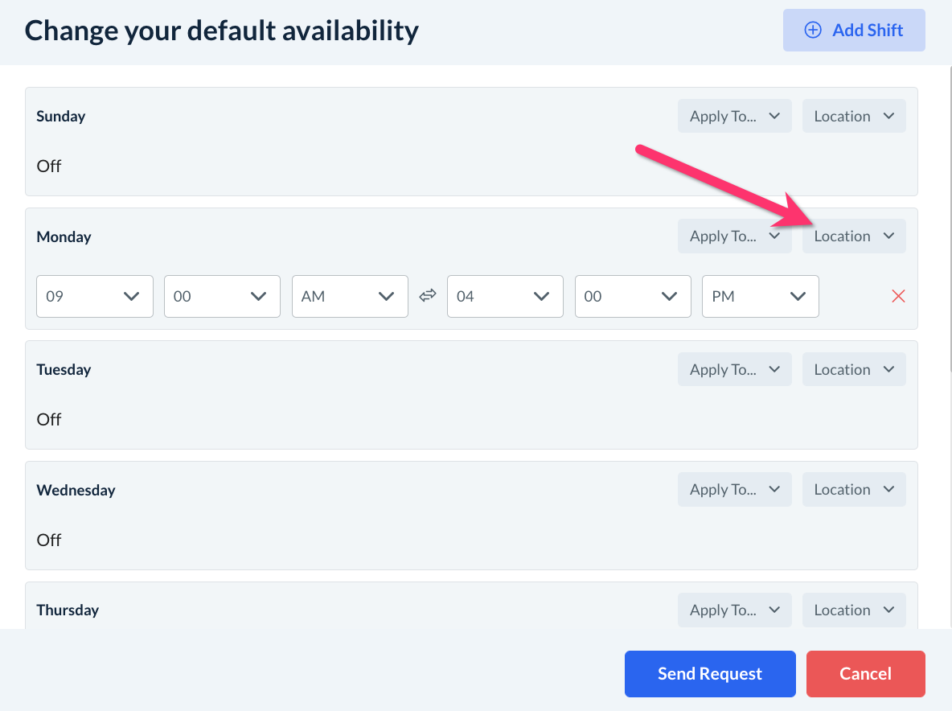
Task: Expand Wednesday's Location menu
Action: pyautogui.click(x=854, y=490)
